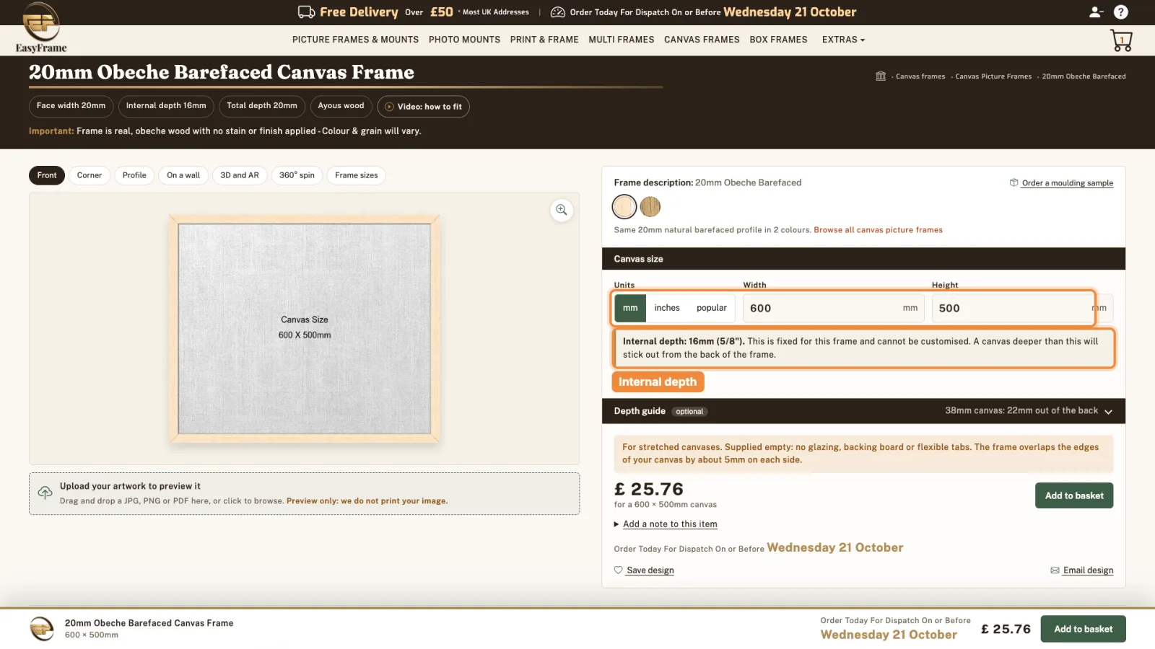
Task: Open MULTI FRAMES menu item
Action: [x=621, y=40]
